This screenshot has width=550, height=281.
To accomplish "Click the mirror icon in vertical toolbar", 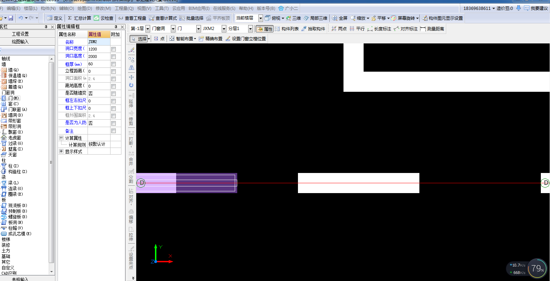I will [131, 67].
